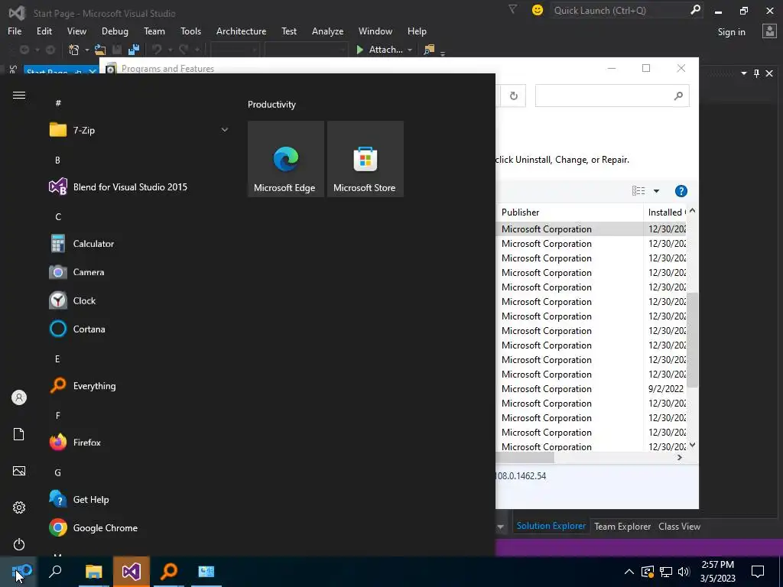Launch the Calculator app from Start
Image resolution: width=783 pixels, height=587 pixels.
pyautogui.click(x=82, y=244)
